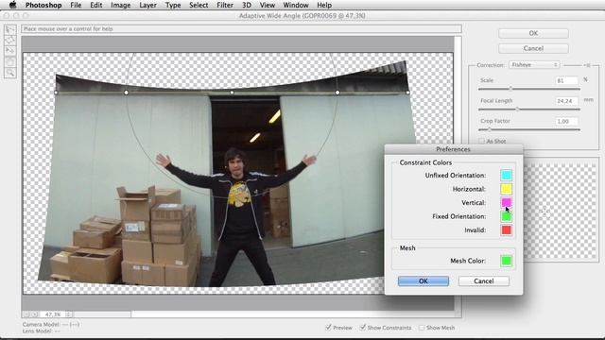Click the right endpoint of the constraint line
This screenshot has width=605, height=340.
pyautogui.click(x=407, y=93)
